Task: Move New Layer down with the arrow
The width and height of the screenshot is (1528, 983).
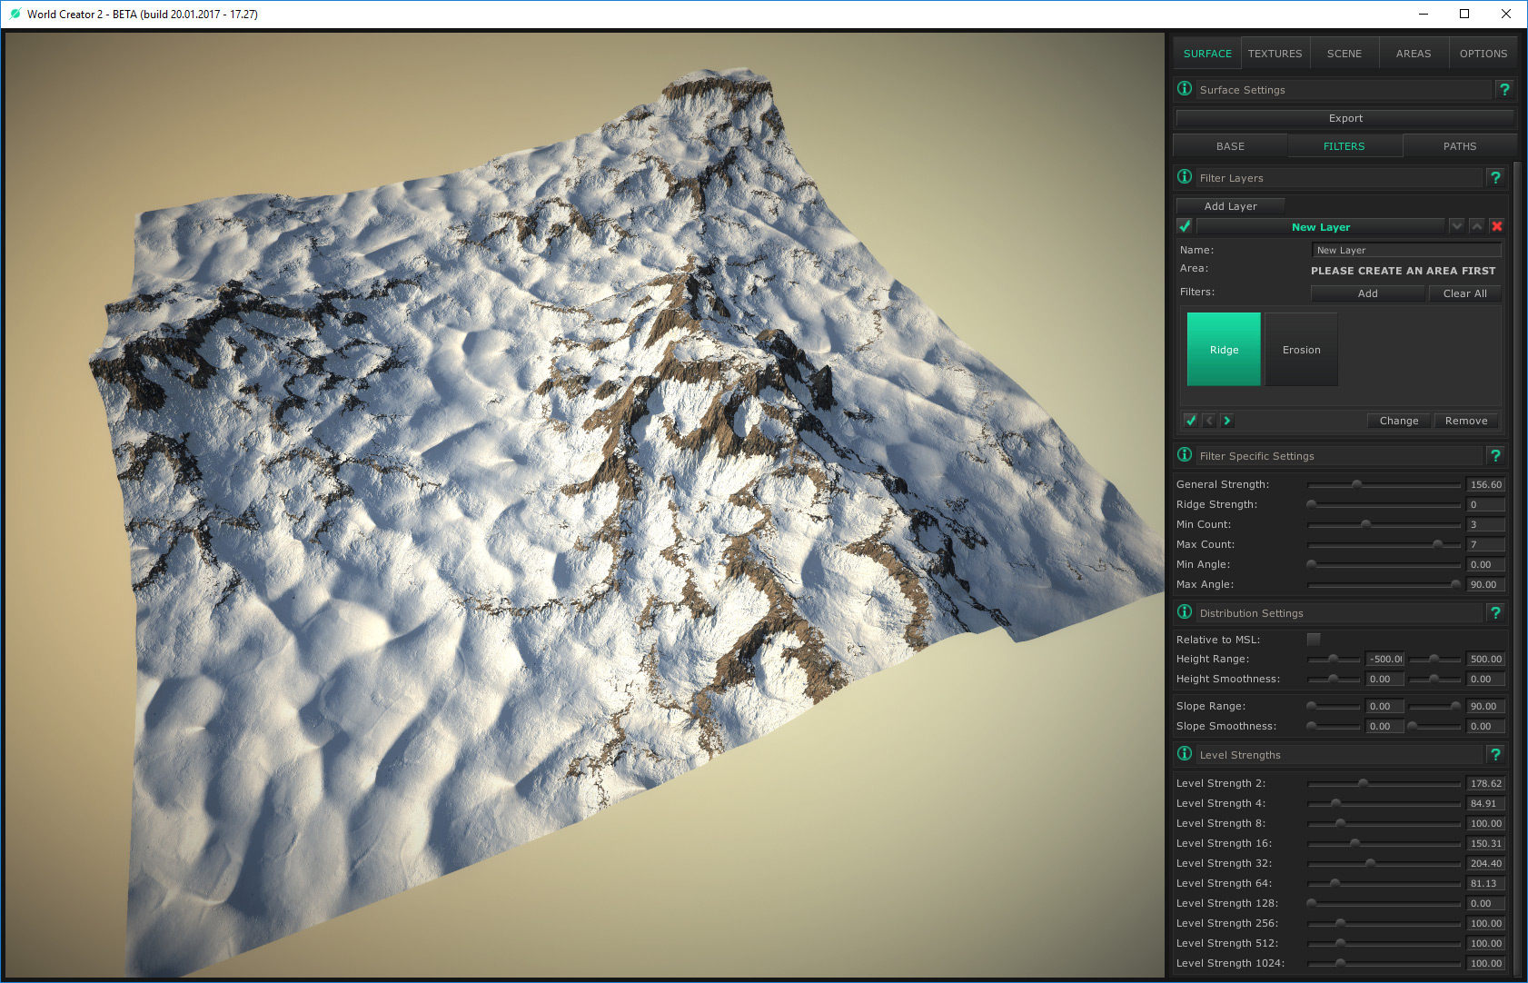Action: [1457, 226]
